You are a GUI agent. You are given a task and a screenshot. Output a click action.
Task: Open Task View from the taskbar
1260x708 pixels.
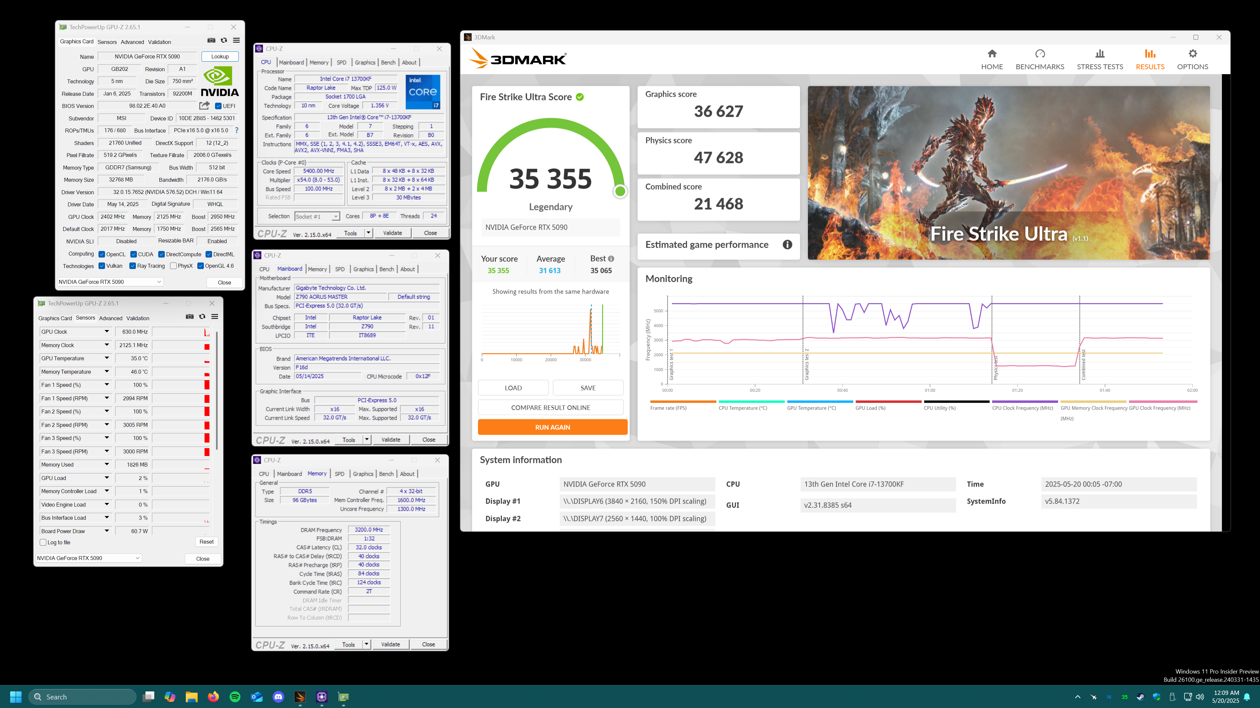(x=148, y=696)
